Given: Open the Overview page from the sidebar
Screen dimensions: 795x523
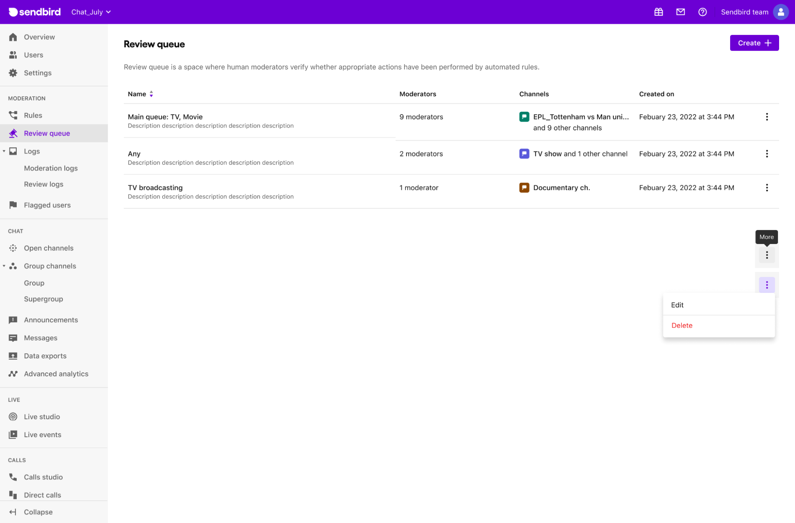Looking at the screenshot, I should point(39,37).
